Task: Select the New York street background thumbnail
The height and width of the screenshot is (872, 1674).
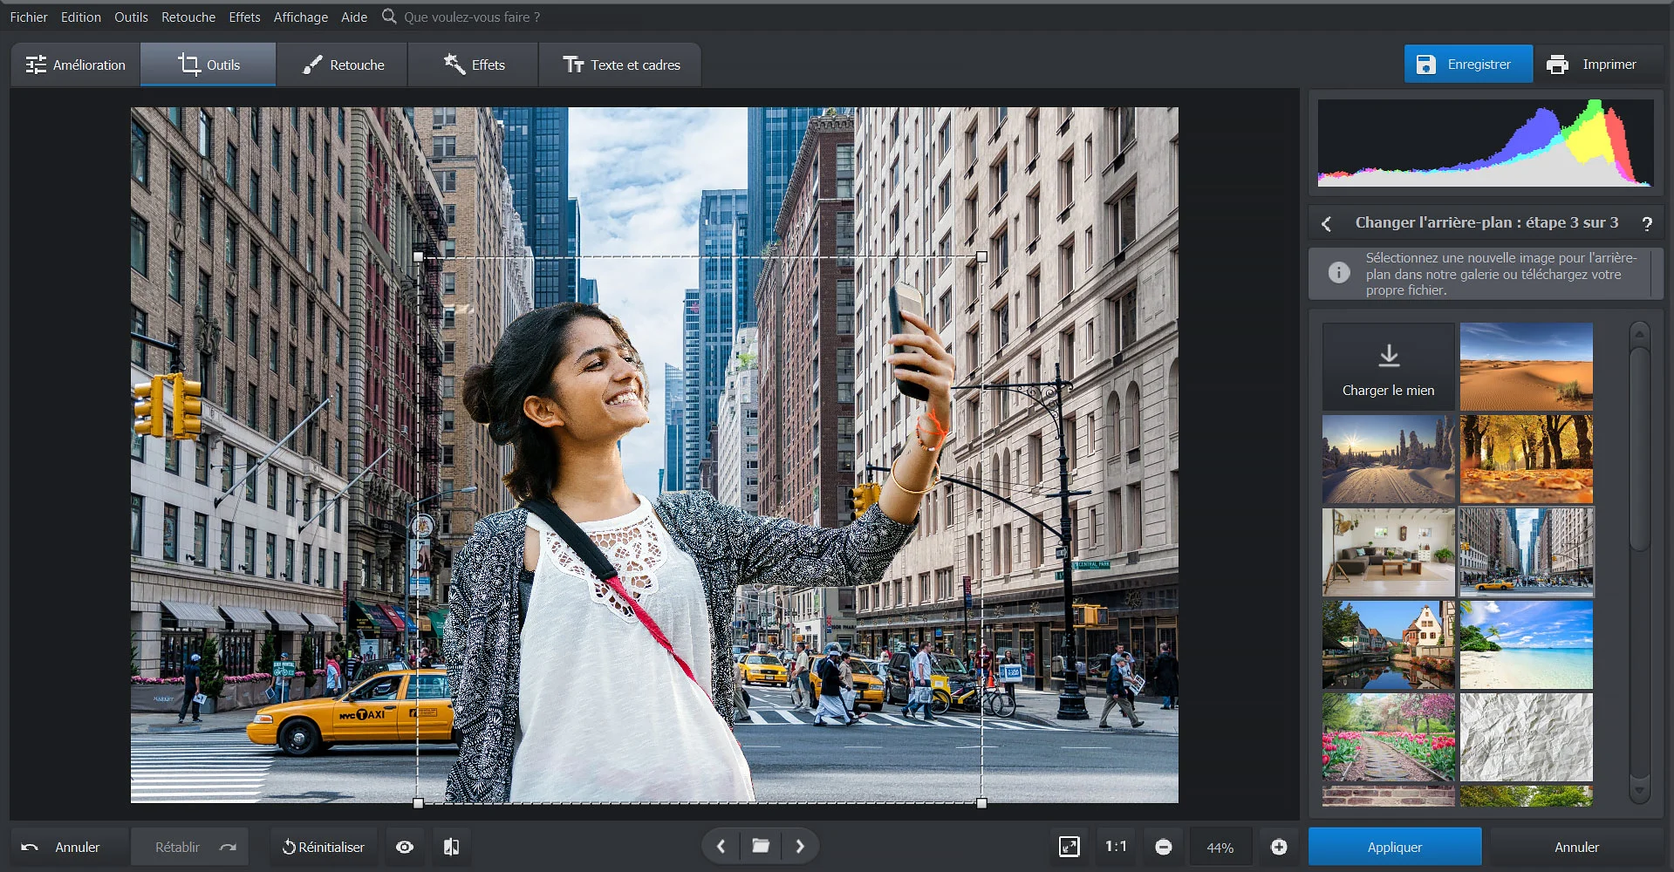Action: tap(1527, 553)
